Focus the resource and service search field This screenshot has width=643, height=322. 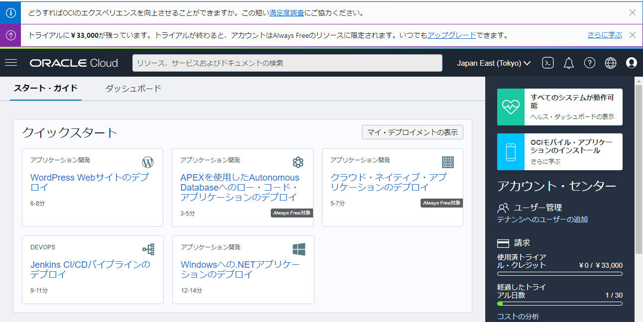point(287,63)
